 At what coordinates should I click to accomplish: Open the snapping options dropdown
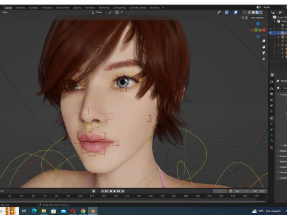pyautogui.click(x=122, y=13)
